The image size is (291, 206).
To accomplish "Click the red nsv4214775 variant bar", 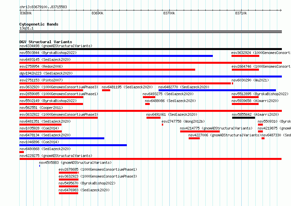I will (x=200, y=131).
